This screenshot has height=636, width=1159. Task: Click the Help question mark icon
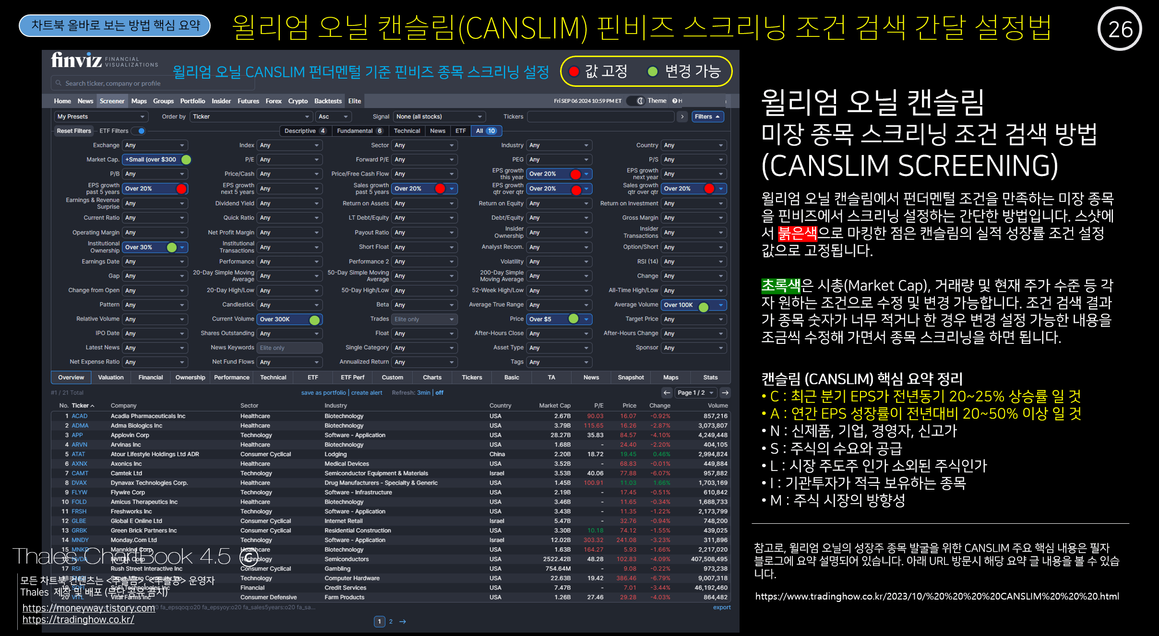674,101
